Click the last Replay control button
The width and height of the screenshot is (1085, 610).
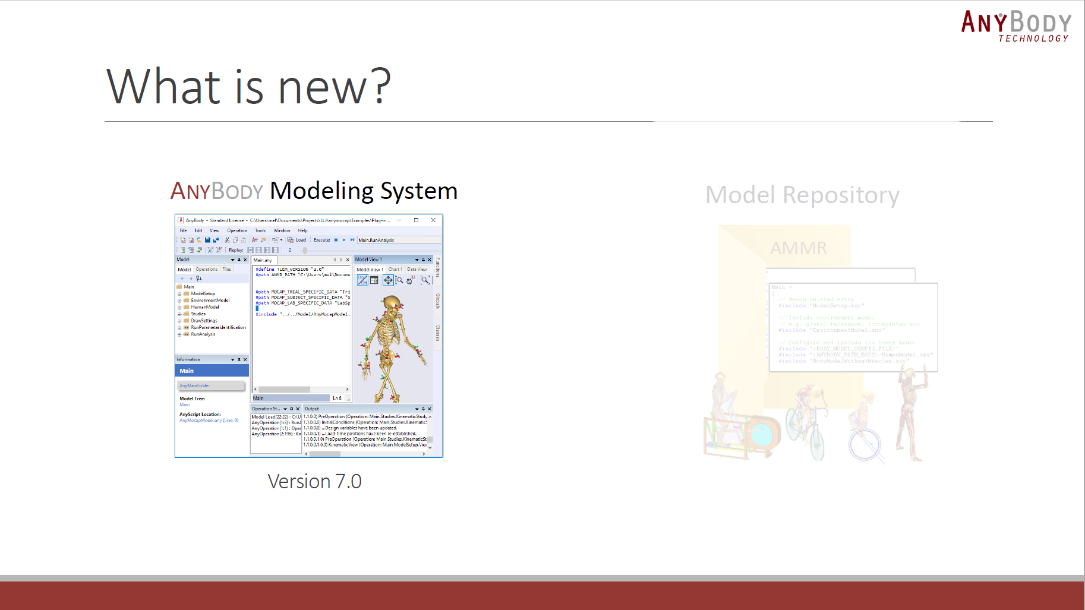[x=275, y=250]
